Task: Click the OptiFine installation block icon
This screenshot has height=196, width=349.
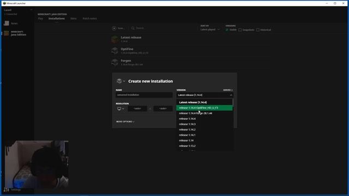Action: 115,51
